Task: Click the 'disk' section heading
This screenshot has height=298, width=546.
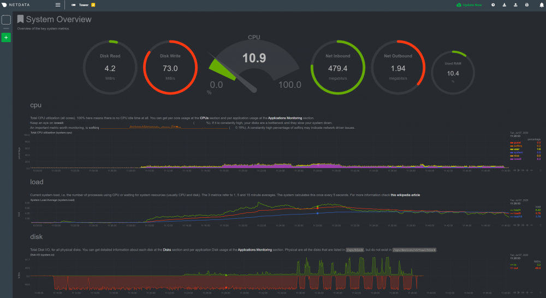Action: (36, 237)
